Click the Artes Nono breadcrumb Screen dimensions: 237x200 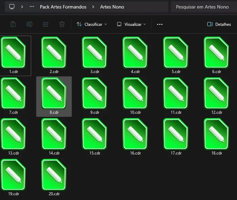pos(112,7)
